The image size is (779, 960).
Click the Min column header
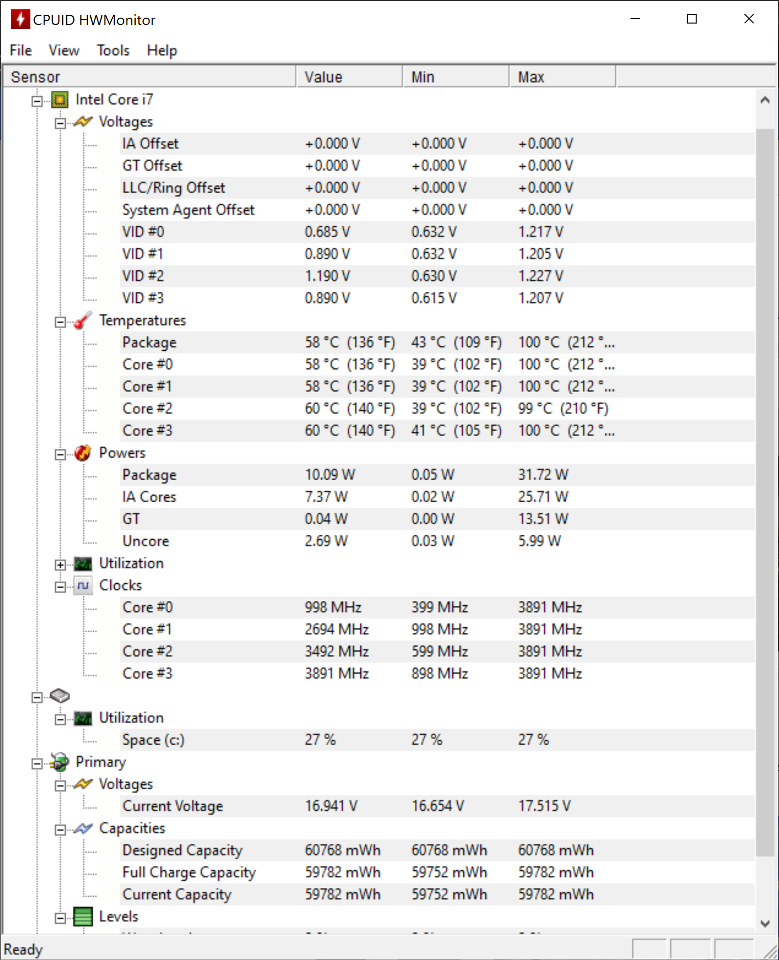456,77
